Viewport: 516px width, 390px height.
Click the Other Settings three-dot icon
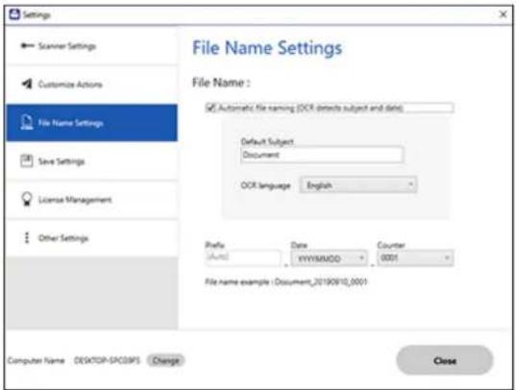27,237
